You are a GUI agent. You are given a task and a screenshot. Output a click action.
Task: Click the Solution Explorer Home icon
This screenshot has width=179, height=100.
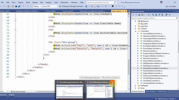tap(139, 15)
